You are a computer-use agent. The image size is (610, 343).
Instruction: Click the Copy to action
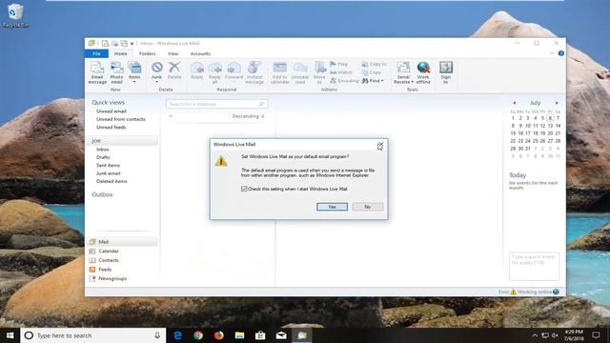tap(374, 64)
